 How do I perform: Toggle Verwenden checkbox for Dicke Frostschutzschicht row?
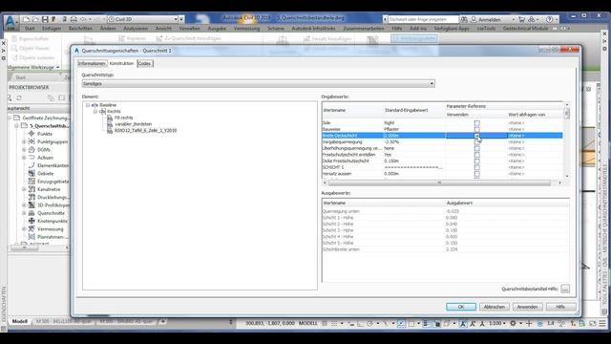(477, 161)
